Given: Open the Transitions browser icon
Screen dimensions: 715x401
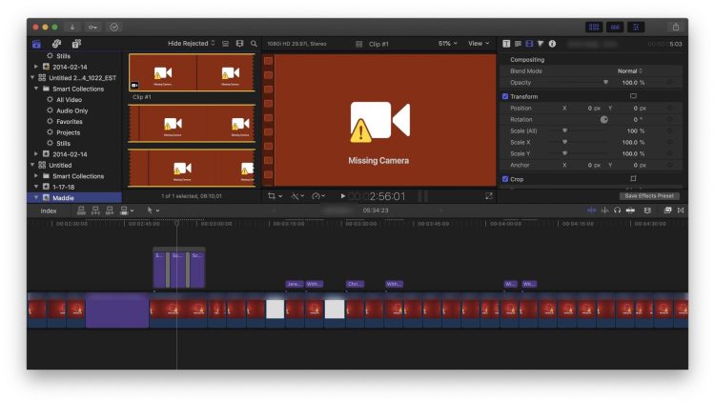Looking at the screenshot, I should click(681, 211).
